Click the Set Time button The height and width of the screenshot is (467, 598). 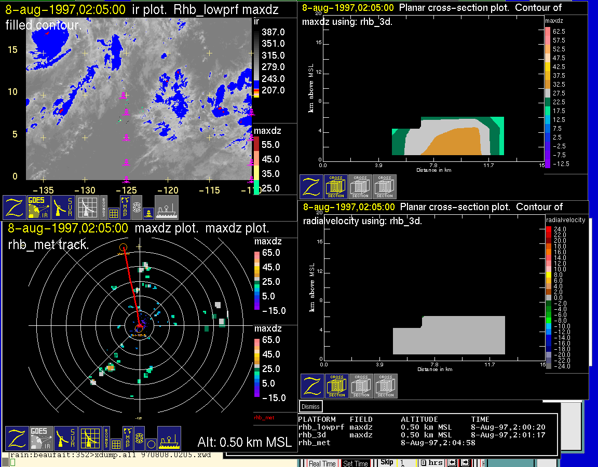click(356, 463)
